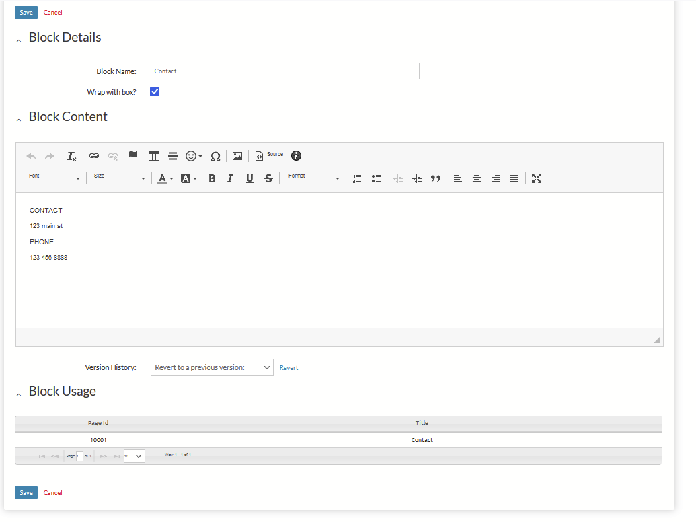Open the Font dropdown
Viewport: 696px width, 522px height.
[54, 178]
